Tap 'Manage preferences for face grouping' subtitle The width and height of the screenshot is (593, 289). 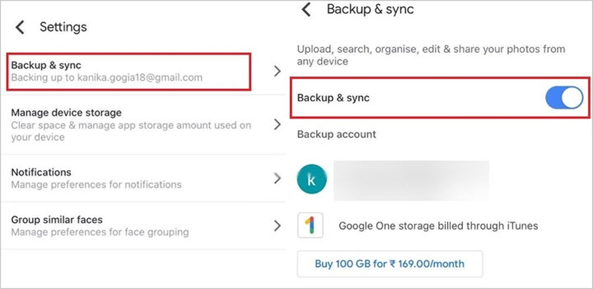click(100, 231)
